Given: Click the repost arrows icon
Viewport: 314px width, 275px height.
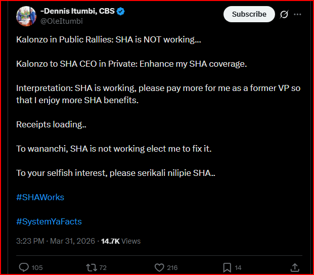Looking at the screenshot, I should (92, 267).
